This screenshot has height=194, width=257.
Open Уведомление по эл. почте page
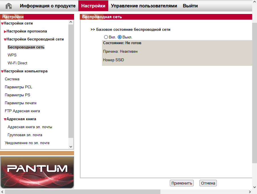(x=27, y=143)
